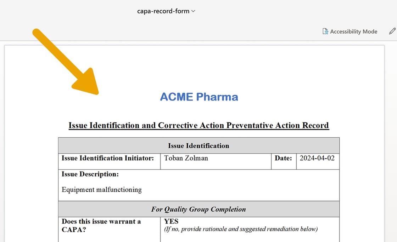Click the For Quality Group Completion header
Viewport: 397px width, 242px height.
pos(198,209)
